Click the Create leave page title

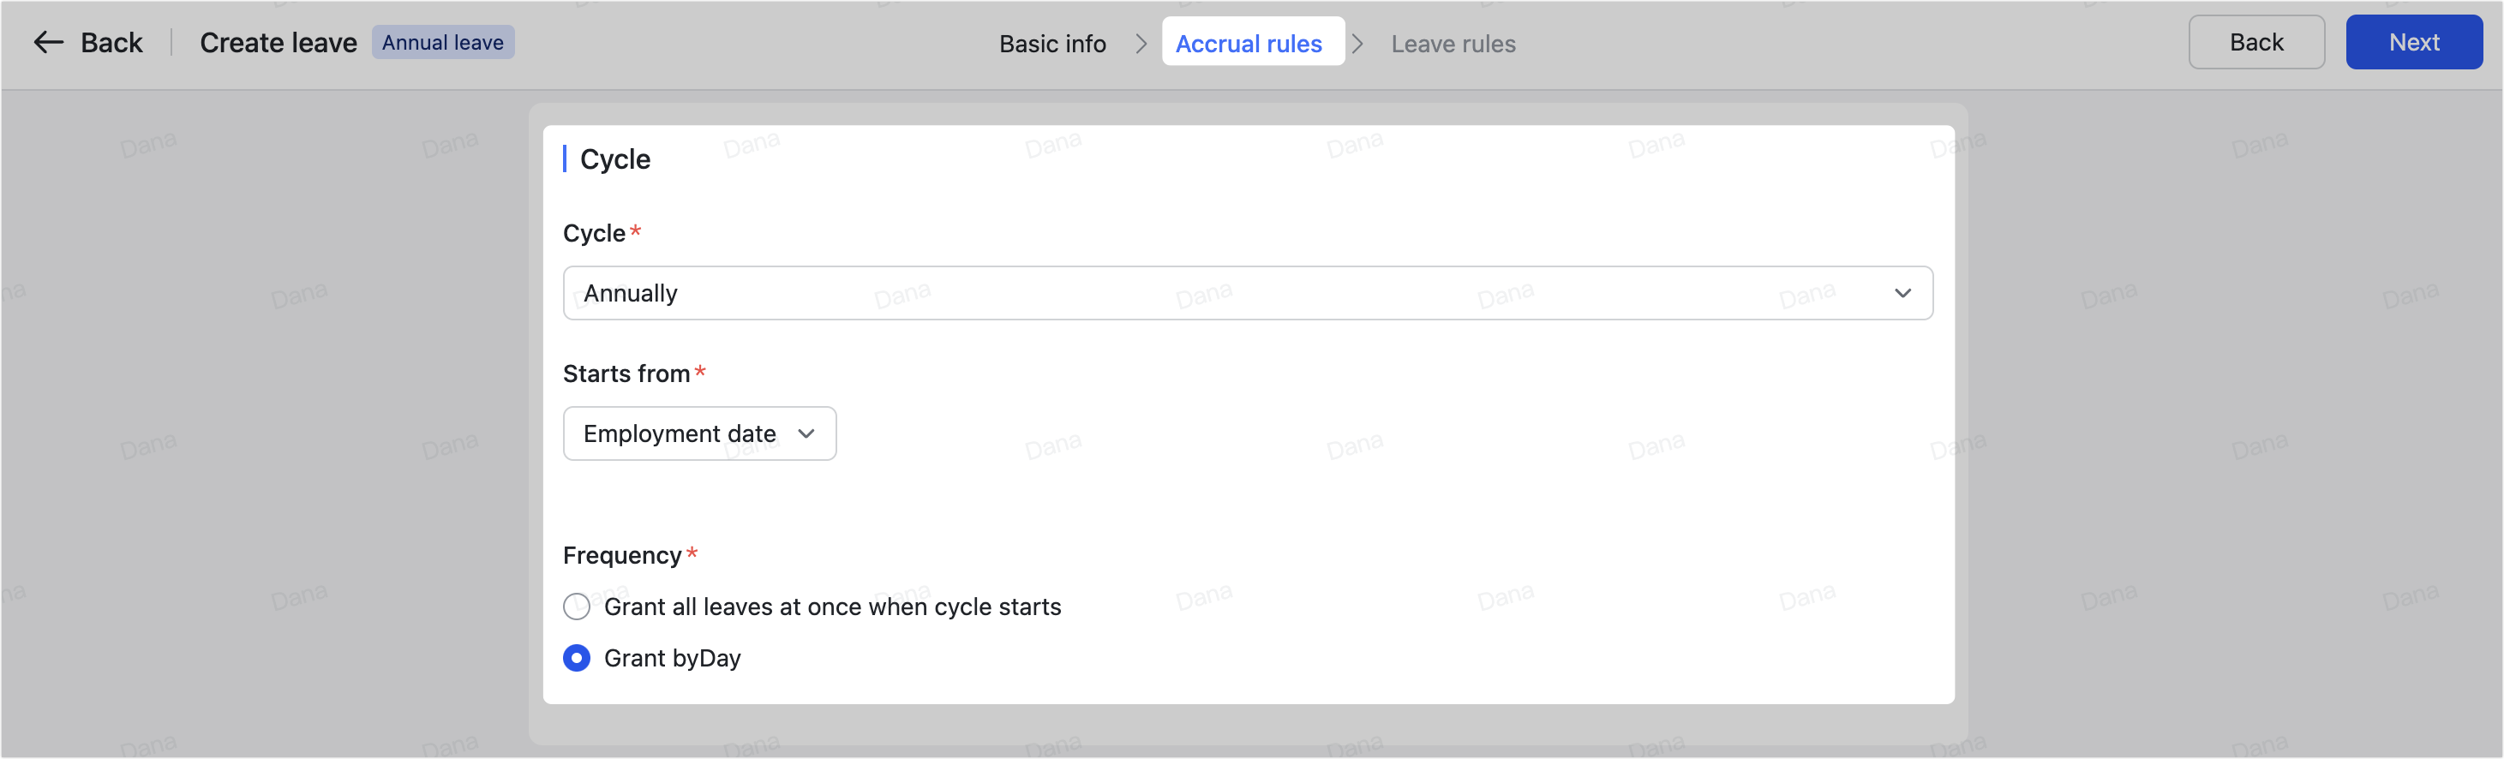click(279, 43)
